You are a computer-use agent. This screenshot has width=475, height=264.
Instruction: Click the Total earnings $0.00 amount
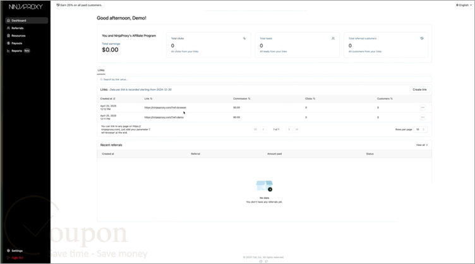click(x=111, y=50)
